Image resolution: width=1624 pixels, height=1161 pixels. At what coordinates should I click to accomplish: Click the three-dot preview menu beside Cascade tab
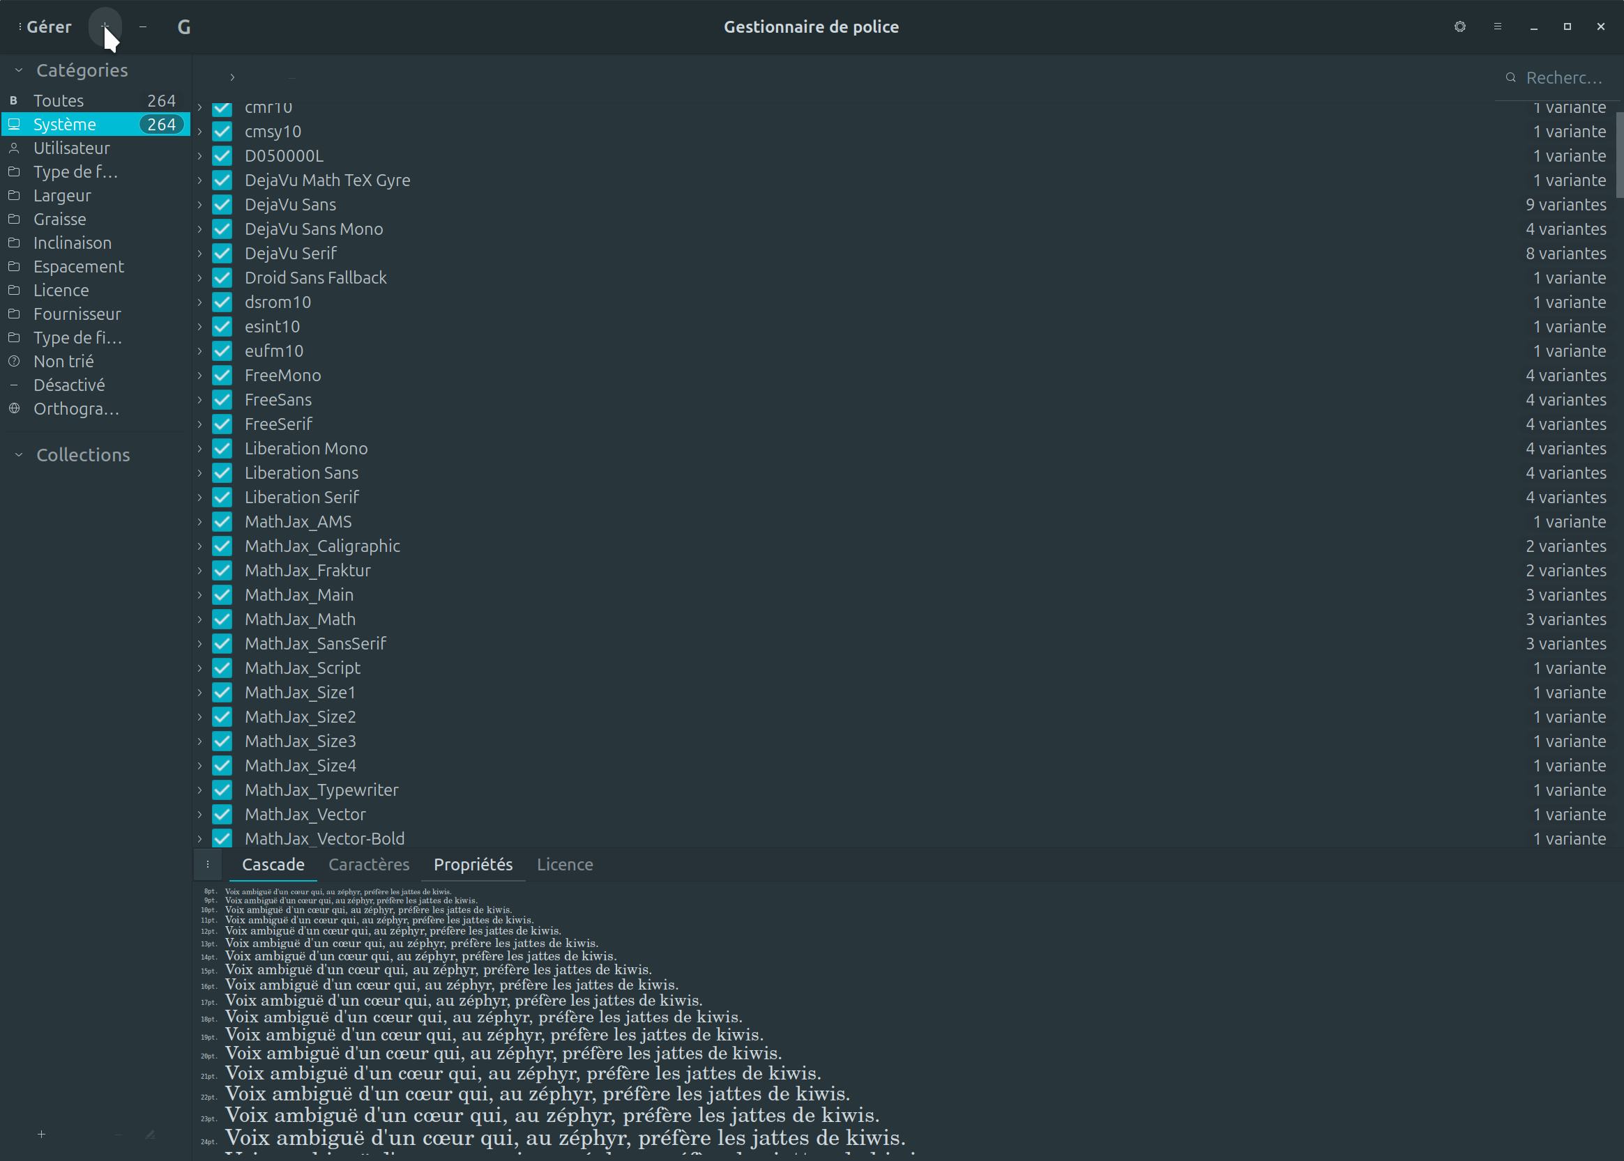click(x=208, y=864)
